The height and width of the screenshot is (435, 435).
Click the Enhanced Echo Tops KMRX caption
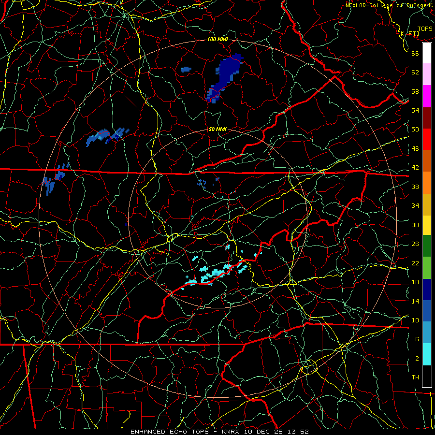coord(219,432)
